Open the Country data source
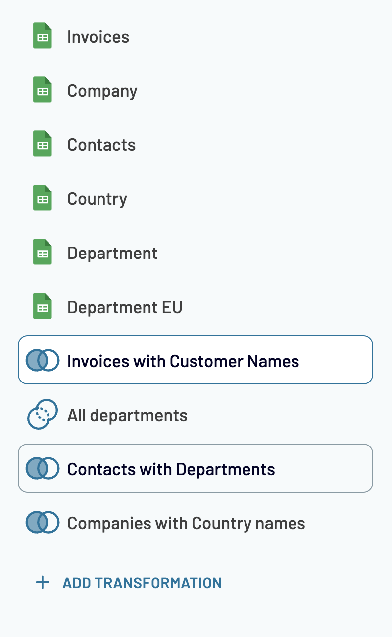The image size is (392, 637). click(97, 199)
